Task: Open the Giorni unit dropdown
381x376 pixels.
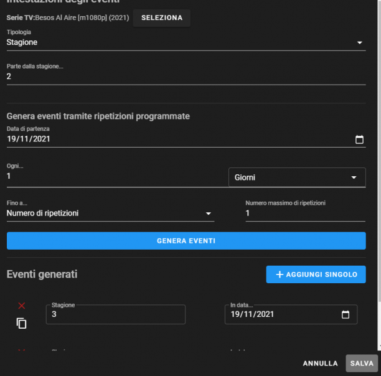Action: pos(297,177)
